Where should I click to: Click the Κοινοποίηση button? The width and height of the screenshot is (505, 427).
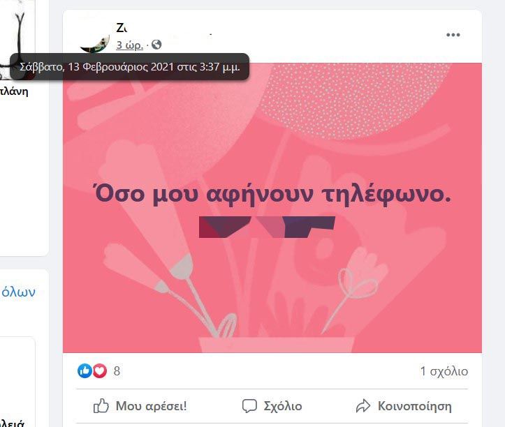pyautogui.click(x=404, y=406)
